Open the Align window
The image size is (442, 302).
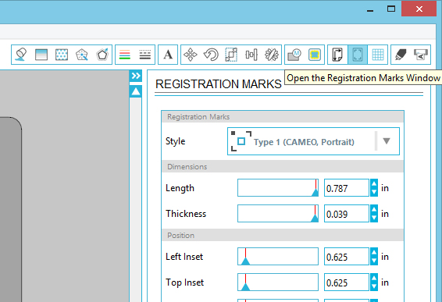251,55
